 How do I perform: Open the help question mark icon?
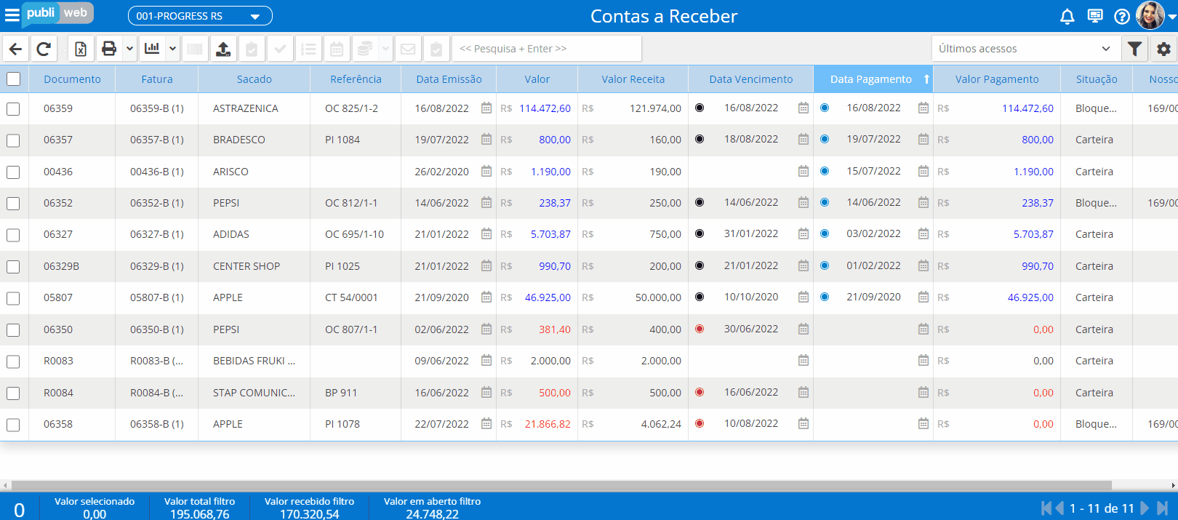(x=1122, y=16)
